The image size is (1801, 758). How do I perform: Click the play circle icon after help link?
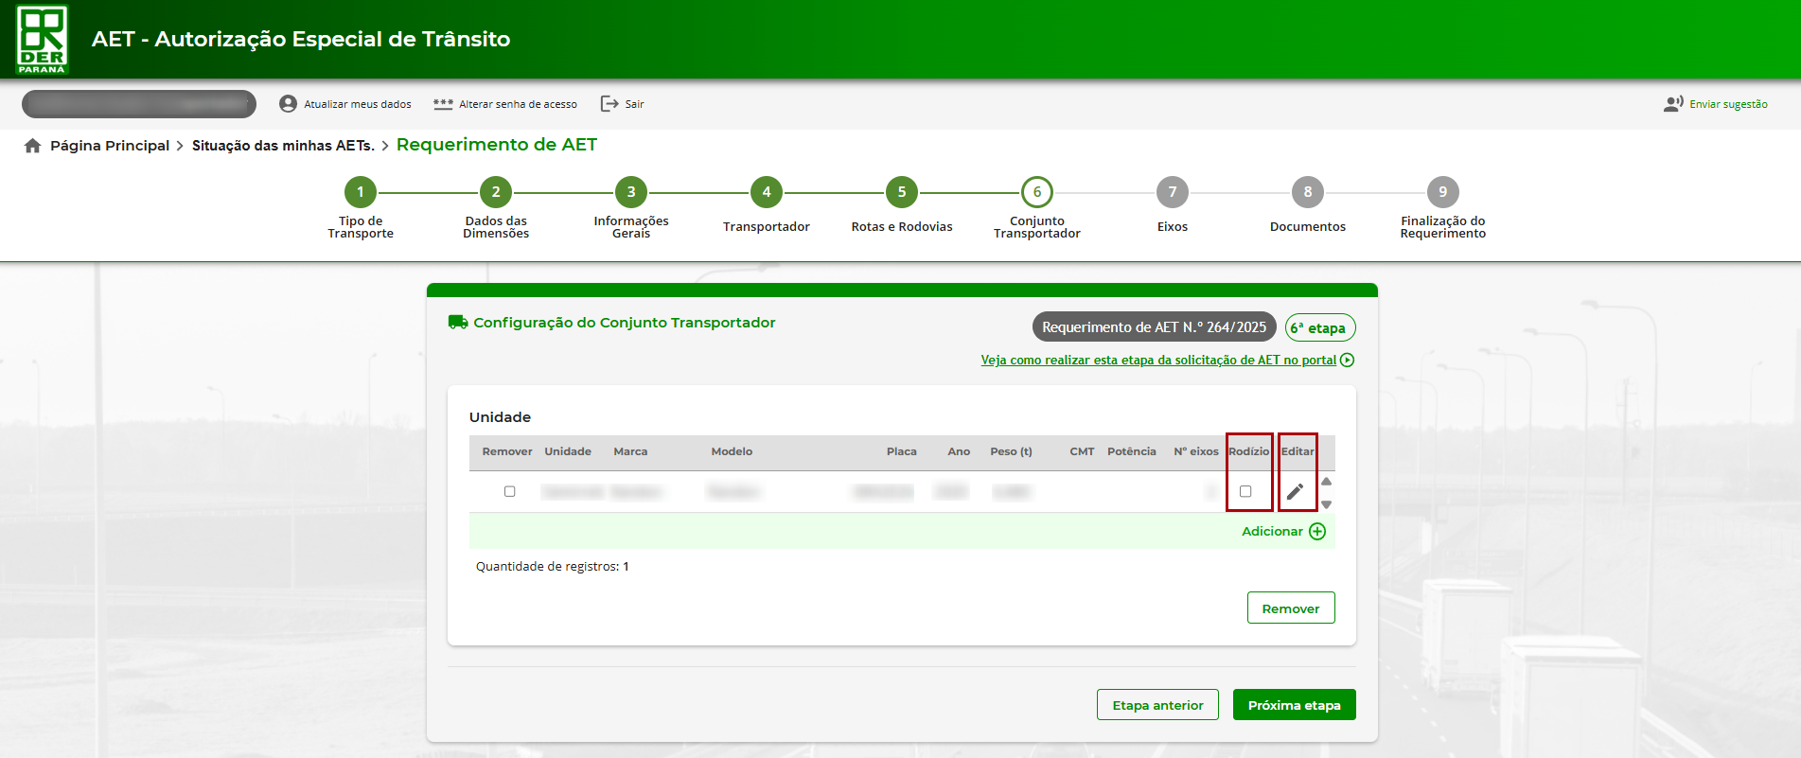pos(1348,361)
